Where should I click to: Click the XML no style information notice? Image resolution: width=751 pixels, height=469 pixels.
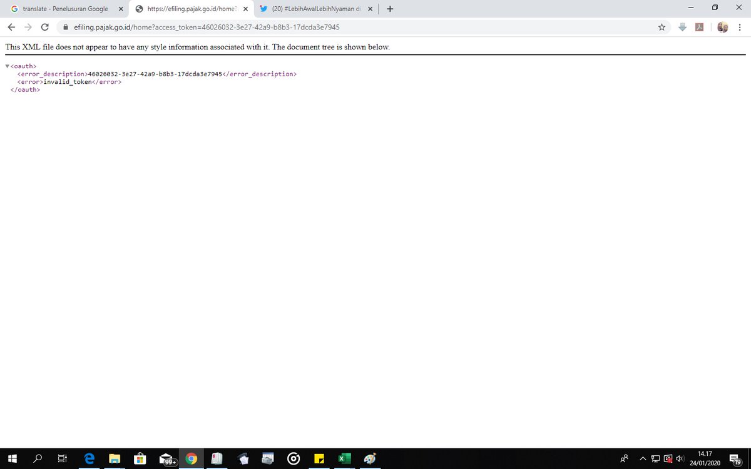198,47
